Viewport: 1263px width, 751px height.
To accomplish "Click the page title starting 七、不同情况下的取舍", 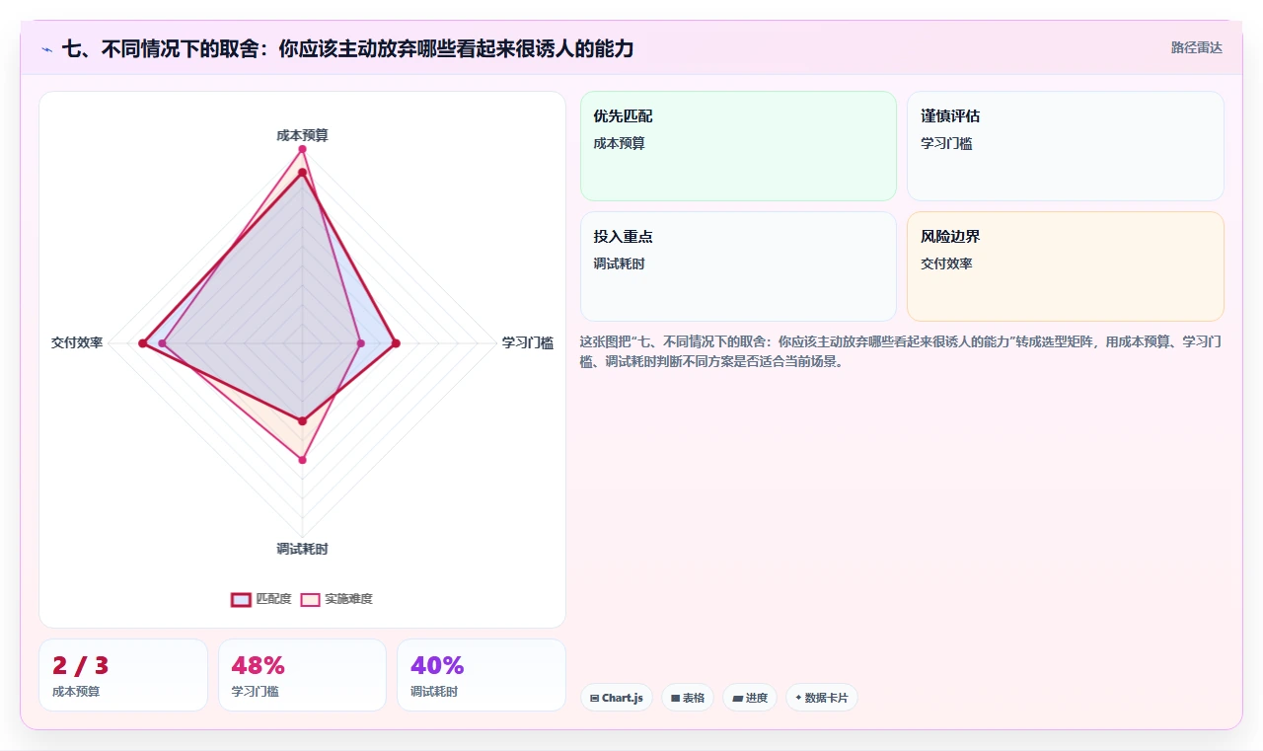I will coord(347,48).
